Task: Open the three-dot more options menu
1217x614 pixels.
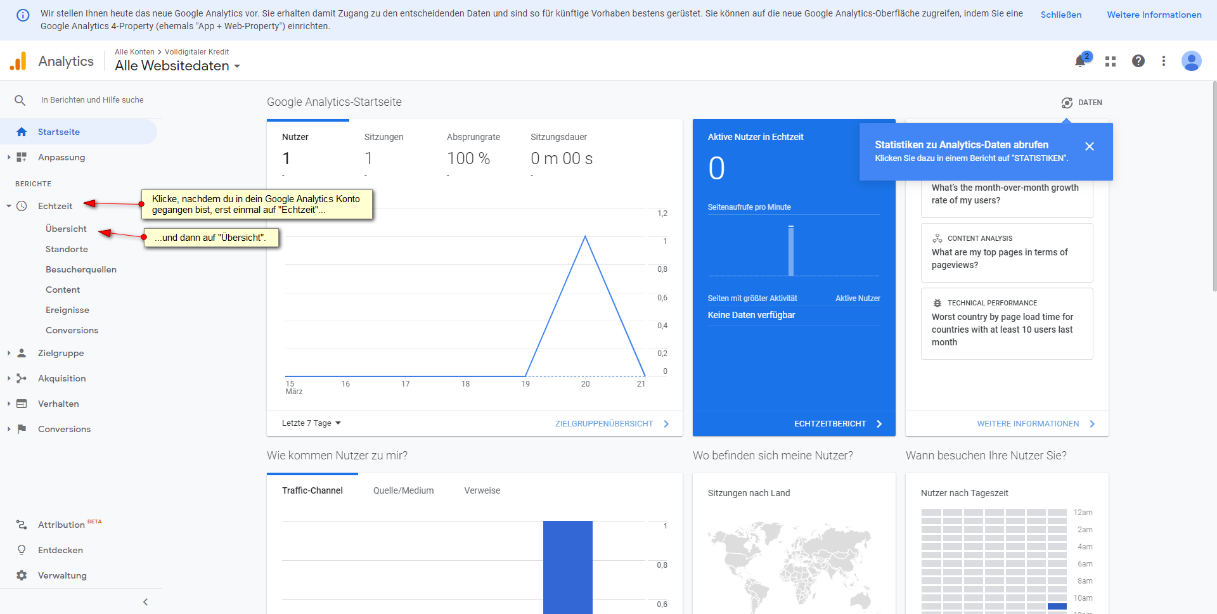Action: (1164, 61)
